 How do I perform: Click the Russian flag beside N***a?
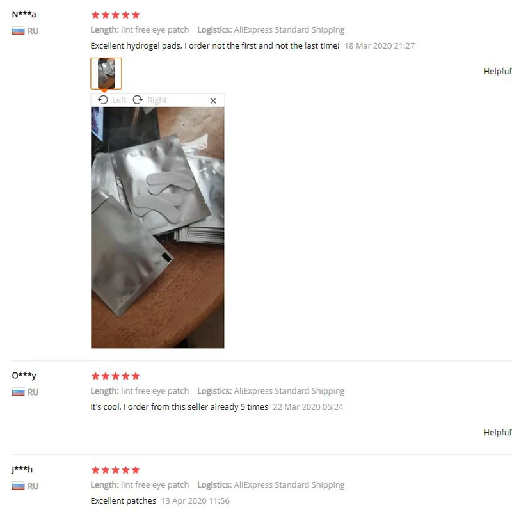click(x=18, y=31)
